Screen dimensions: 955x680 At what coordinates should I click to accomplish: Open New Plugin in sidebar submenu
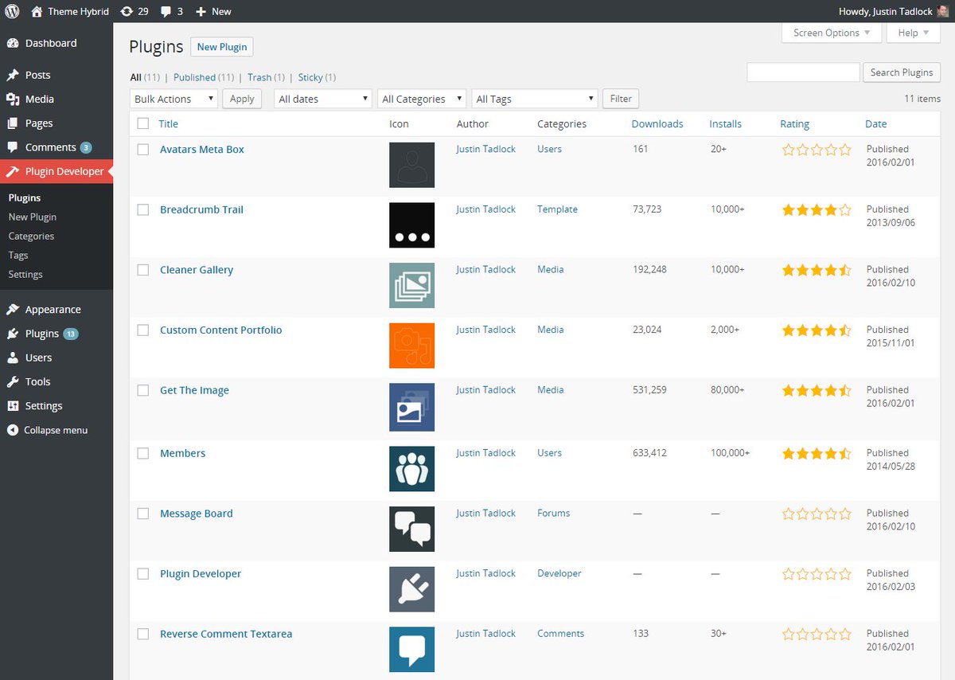point(33,217)
